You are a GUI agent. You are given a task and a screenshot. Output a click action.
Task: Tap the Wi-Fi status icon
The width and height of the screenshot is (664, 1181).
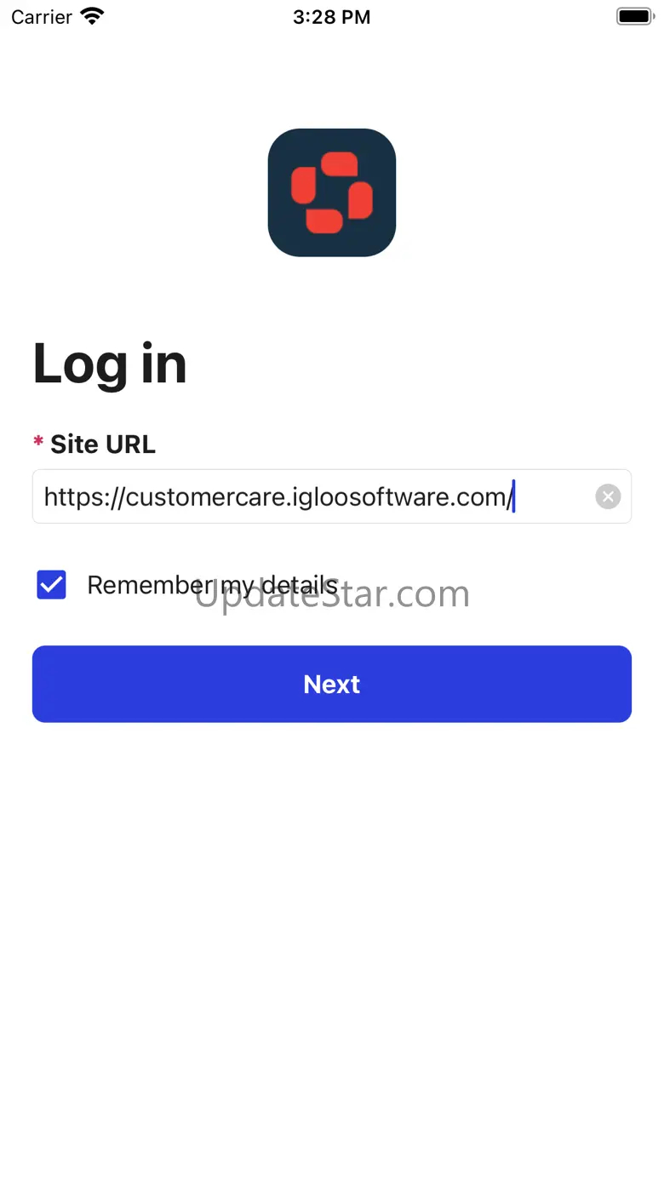click(x=91, y=16)
